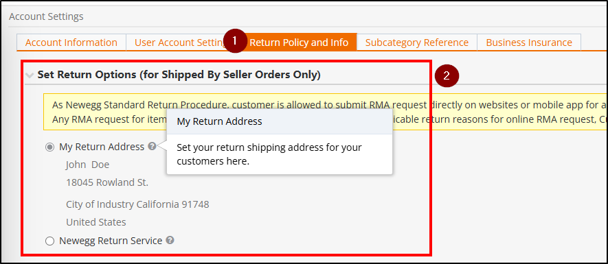Viewport: 608px width, 264px height.
Task: Click the 18045 Rowland St. address line
Action: pos(107,182)
